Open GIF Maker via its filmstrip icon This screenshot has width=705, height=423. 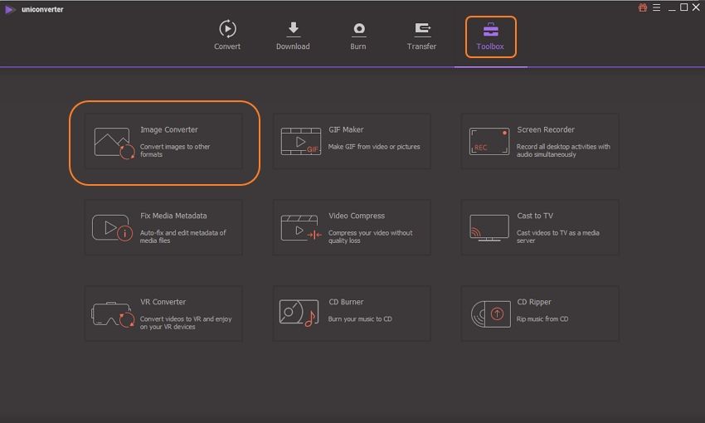click(x=300, y=141)
